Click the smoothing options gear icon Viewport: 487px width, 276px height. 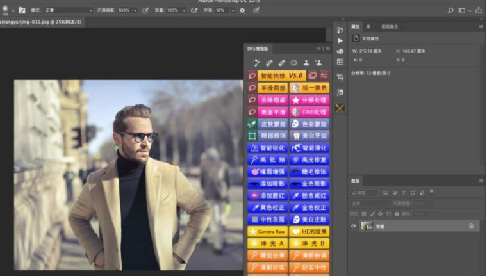242,11
